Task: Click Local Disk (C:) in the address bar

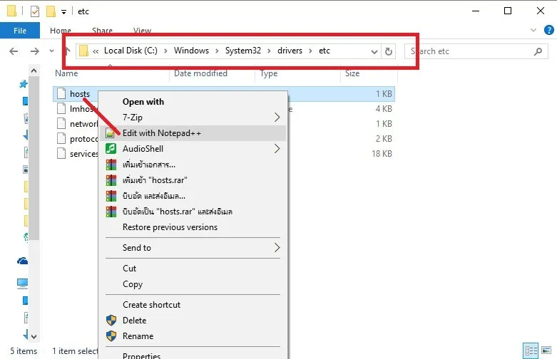Action: pyautogui.click(x=131, y=51)
